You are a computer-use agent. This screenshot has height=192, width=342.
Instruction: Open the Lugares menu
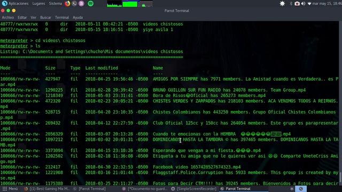pos(38,4)
